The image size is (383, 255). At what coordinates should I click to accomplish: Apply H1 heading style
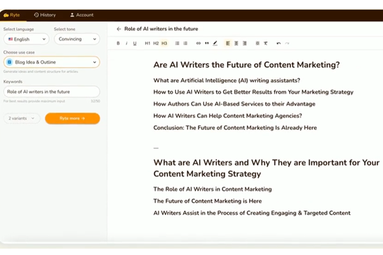pyautogui.click(x=147, y=43)
